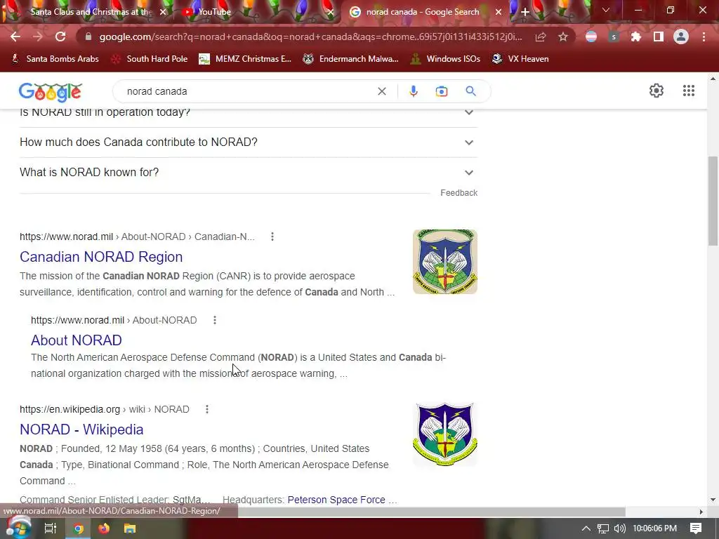Open Task View on the taskbar
This screenshot has height=539, width=719.
pos(50,528)
